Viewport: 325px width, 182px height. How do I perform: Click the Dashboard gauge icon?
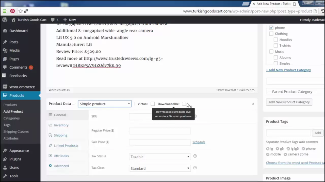pyautogui.click(x=5, y=31)
